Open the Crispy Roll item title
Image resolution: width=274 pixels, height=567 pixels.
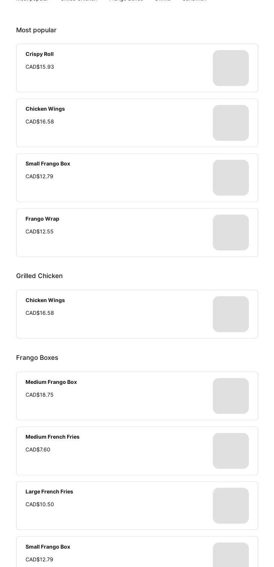(x=39, y=54)
